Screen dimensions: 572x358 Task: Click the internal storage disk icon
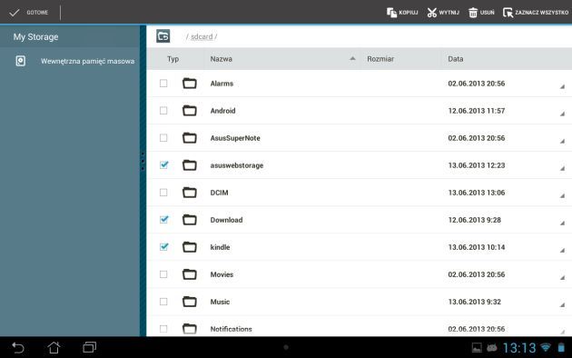tap(21, 61)
